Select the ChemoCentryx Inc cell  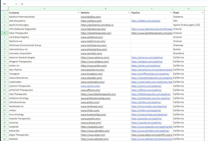44,49
